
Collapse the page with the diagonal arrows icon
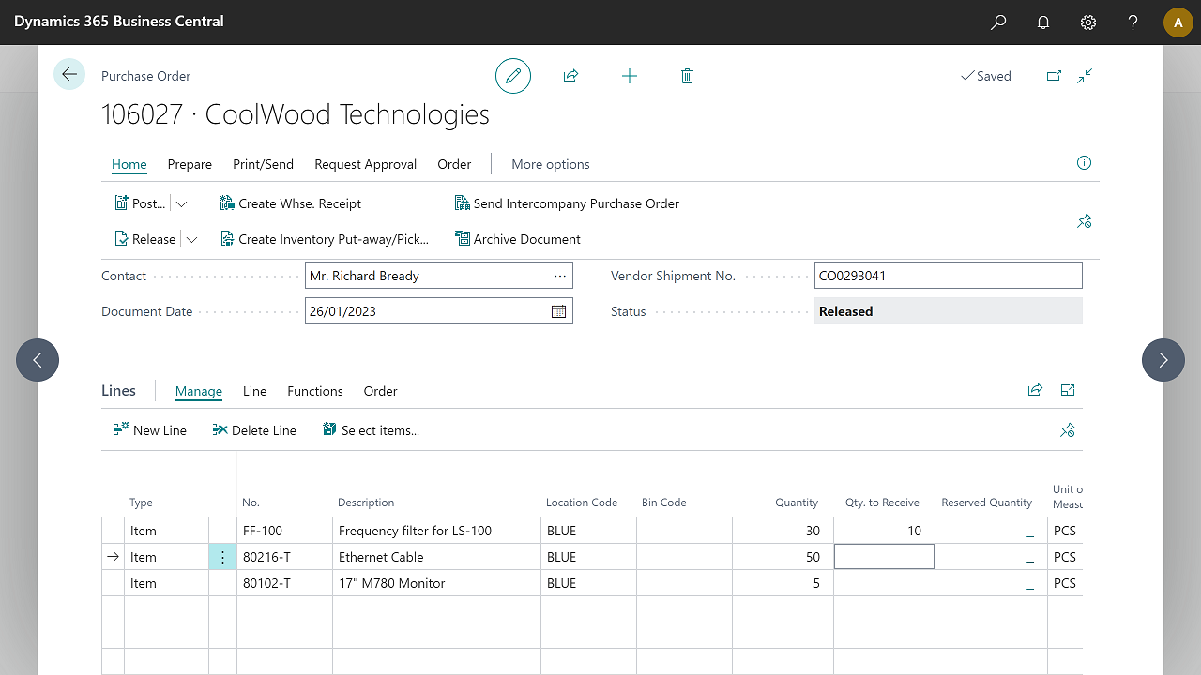1085,76
